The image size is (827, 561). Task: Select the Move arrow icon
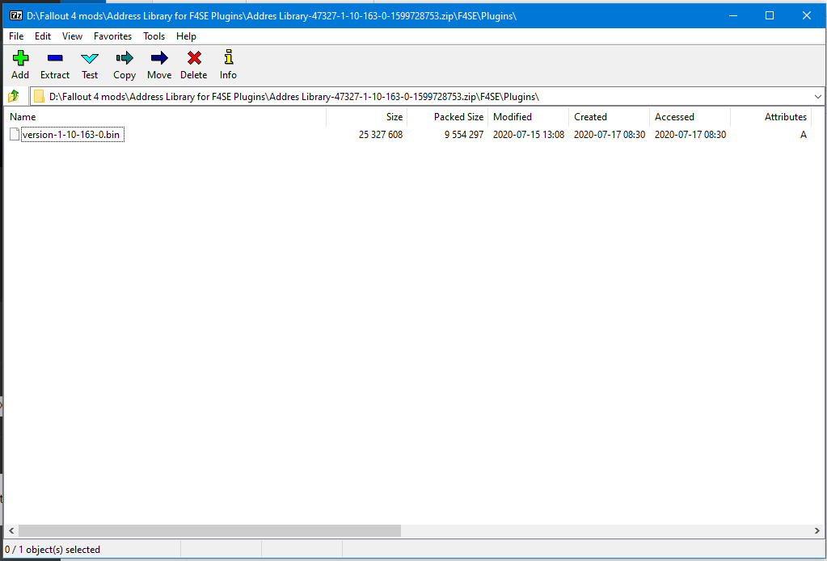159,58
